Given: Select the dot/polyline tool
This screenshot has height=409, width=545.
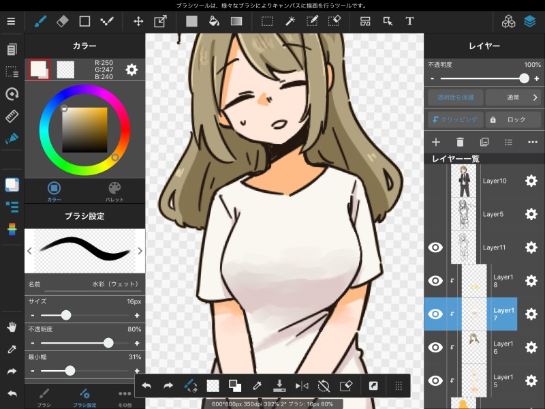Looking at the screenshot, I should point(107,21).
